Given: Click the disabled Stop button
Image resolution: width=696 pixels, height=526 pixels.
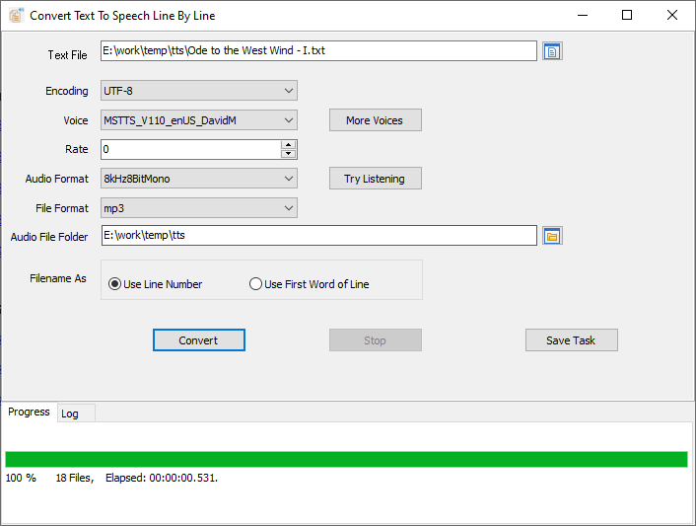Looking at the screenshot, I should (376, 340).
